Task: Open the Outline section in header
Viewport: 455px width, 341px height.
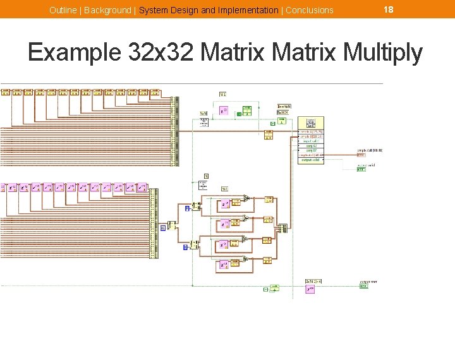Action: pyautogui.click(x=63, y=10)
